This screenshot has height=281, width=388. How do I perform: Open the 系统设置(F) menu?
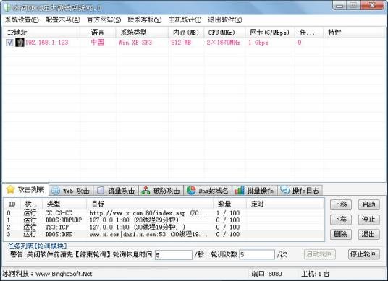pos(22,20)
